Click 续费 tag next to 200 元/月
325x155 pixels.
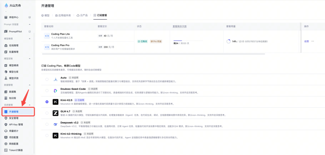coord(100,47)
